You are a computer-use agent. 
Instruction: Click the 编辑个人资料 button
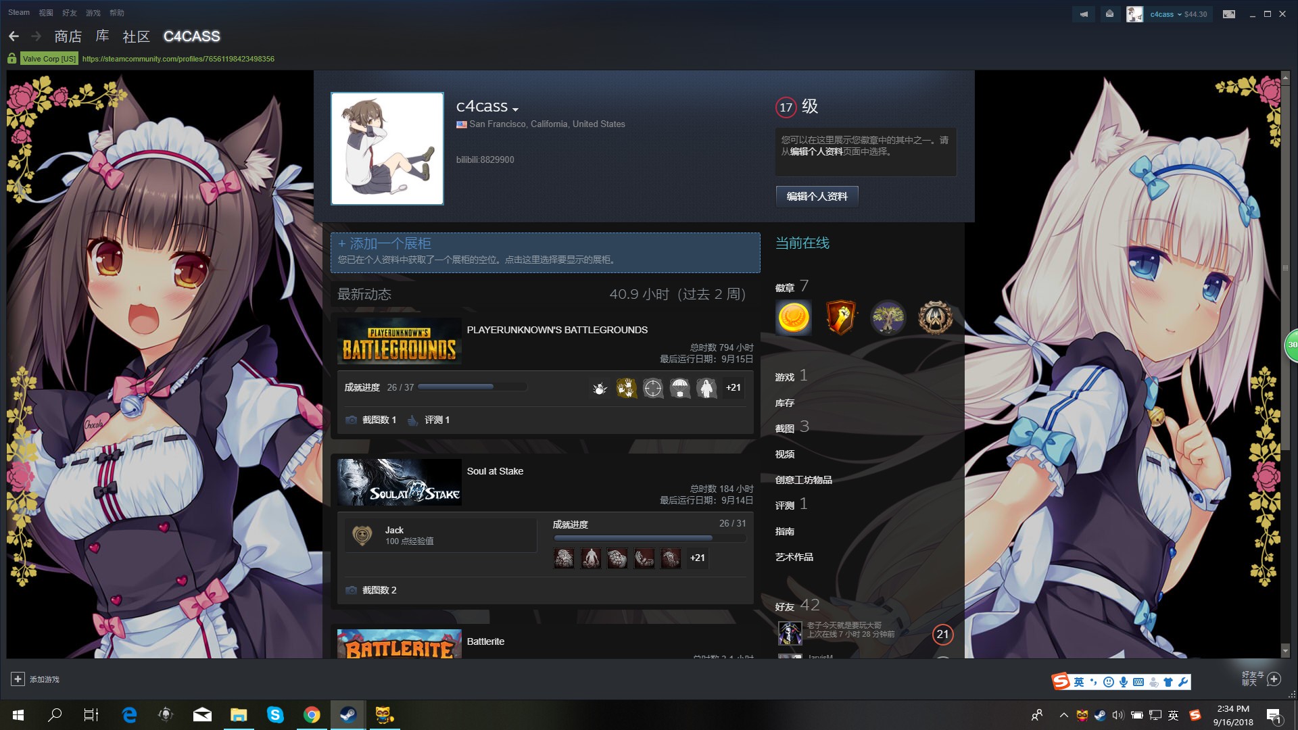pos(817,196)
